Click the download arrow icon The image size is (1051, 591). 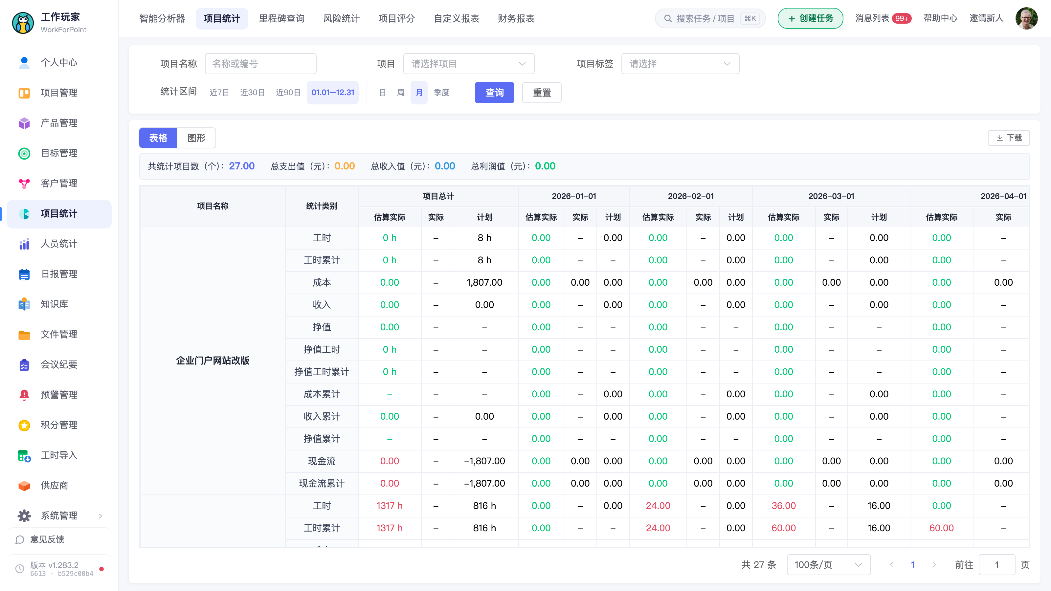pos(999,138)
